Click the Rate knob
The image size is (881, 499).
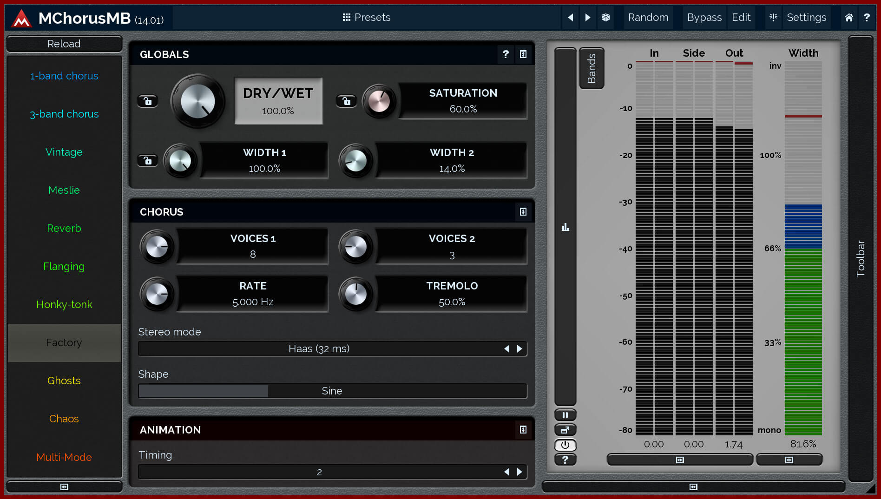157,294
